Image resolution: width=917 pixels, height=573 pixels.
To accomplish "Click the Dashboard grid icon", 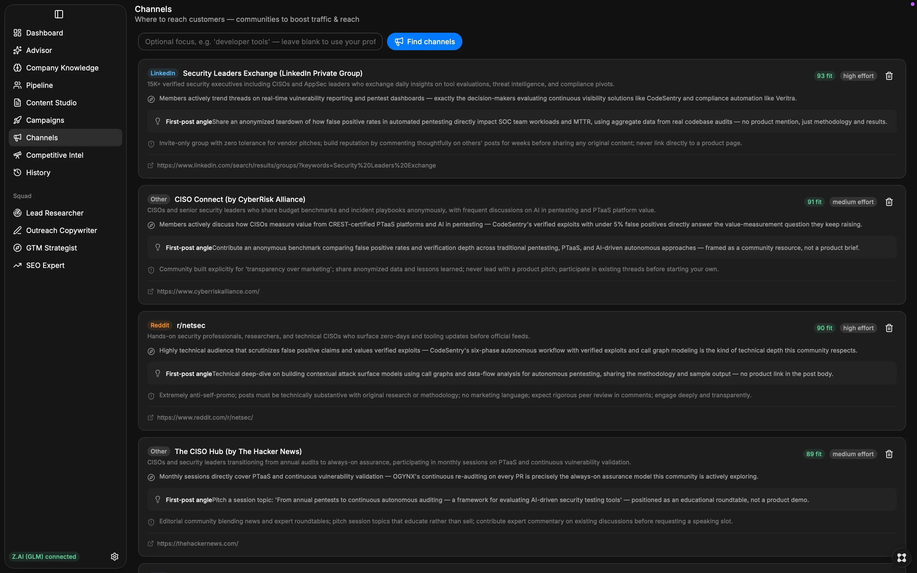I will point(17,33).
